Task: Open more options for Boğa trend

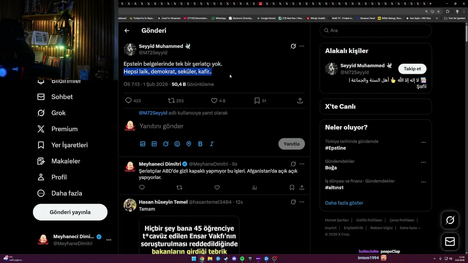Action: [423, 162]
